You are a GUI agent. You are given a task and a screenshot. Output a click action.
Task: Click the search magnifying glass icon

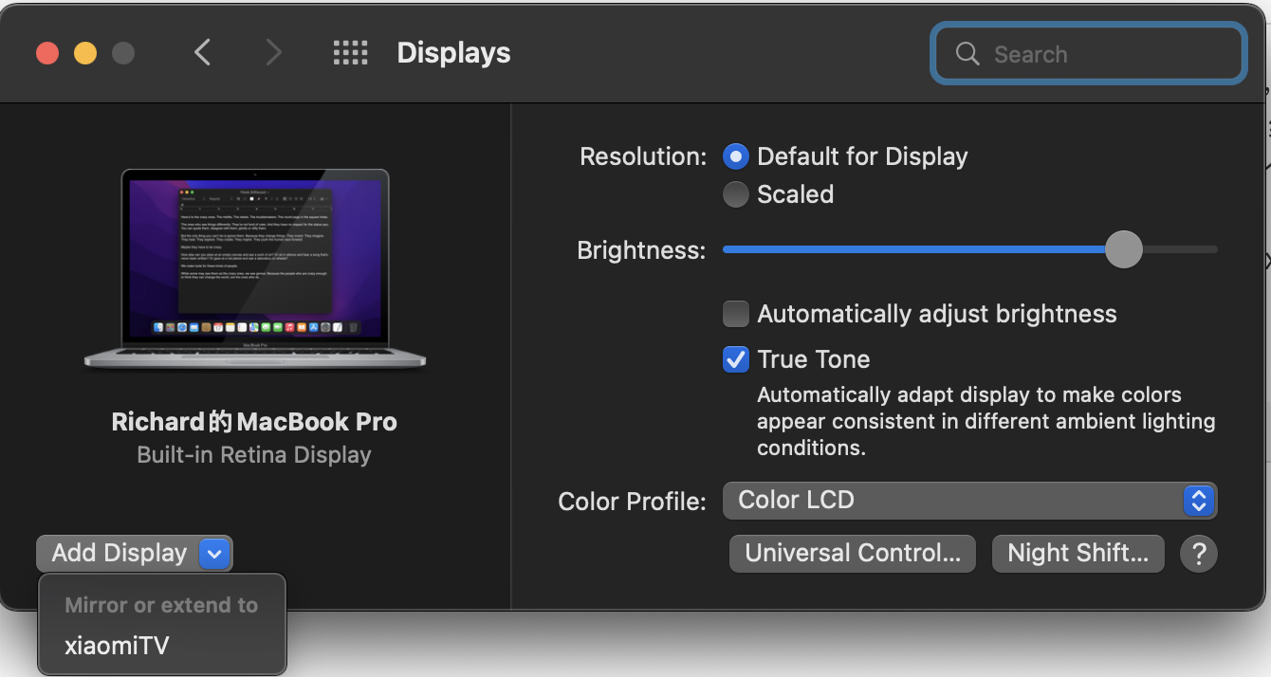pos(967,54)
